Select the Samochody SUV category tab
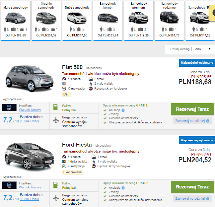Viewport: 215px width, 207px height. (x=200, y=21)
